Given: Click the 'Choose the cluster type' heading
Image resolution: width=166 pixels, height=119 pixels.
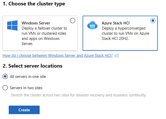Looking at the screenshot, I should [34, 4].
